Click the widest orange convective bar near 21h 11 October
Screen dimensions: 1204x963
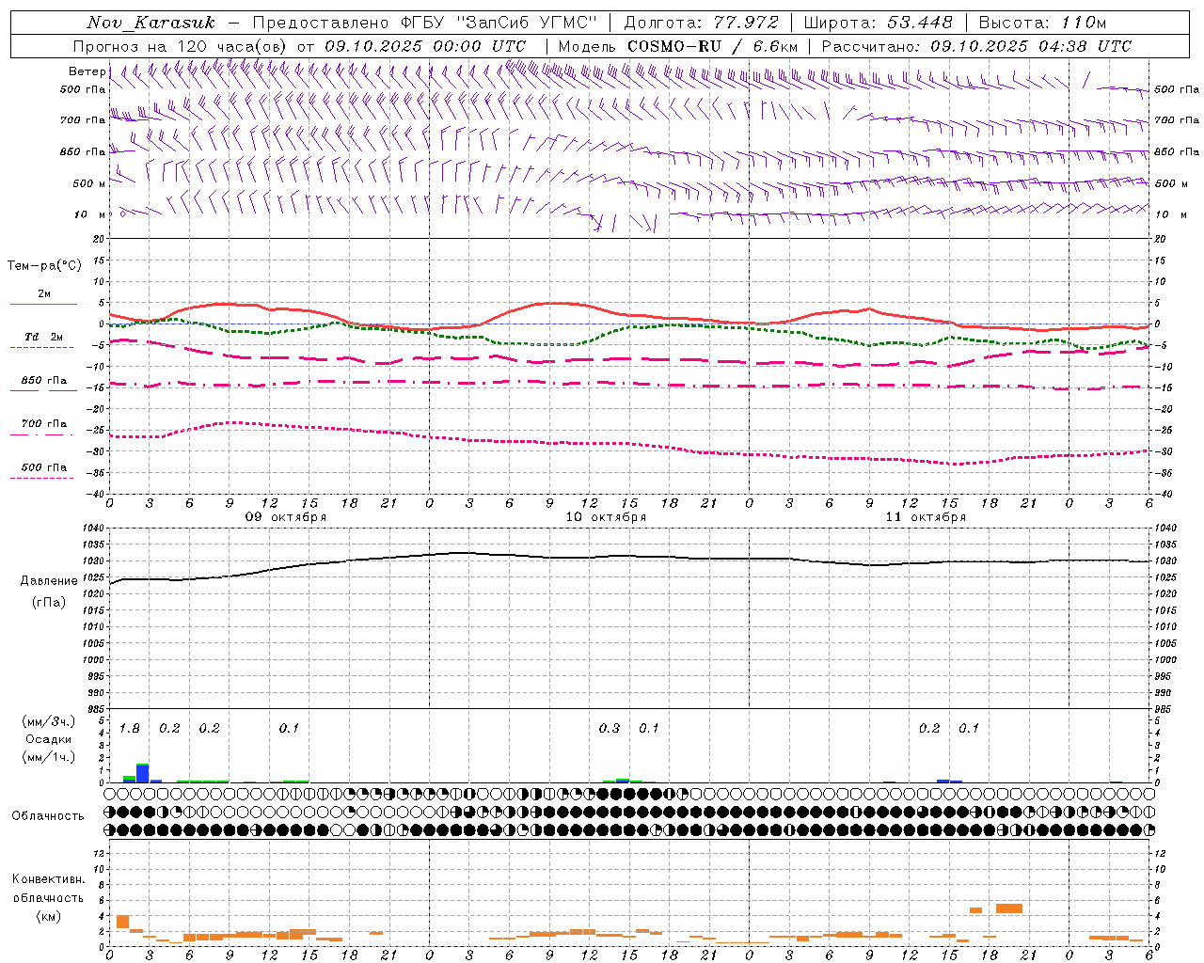click(x=1009, y=908)
